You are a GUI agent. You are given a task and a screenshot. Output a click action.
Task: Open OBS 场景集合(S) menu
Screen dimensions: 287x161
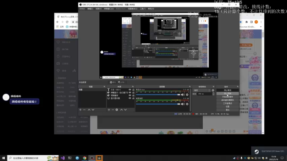pyautogui.click(x=132, y=9)
